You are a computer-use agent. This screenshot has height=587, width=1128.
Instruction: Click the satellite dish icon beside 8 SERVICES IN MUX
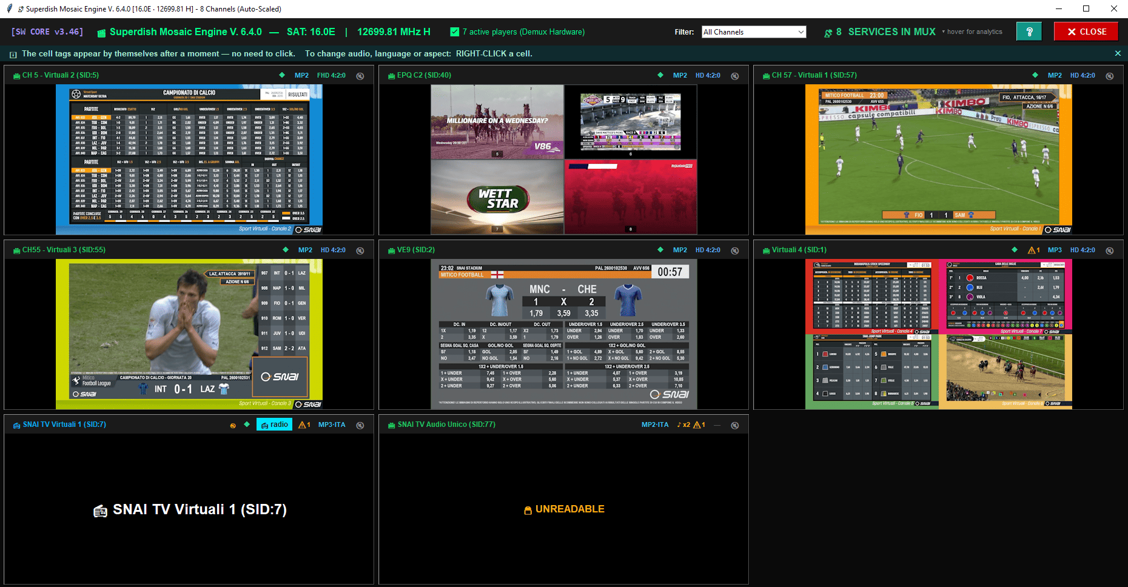pos(828,33)
